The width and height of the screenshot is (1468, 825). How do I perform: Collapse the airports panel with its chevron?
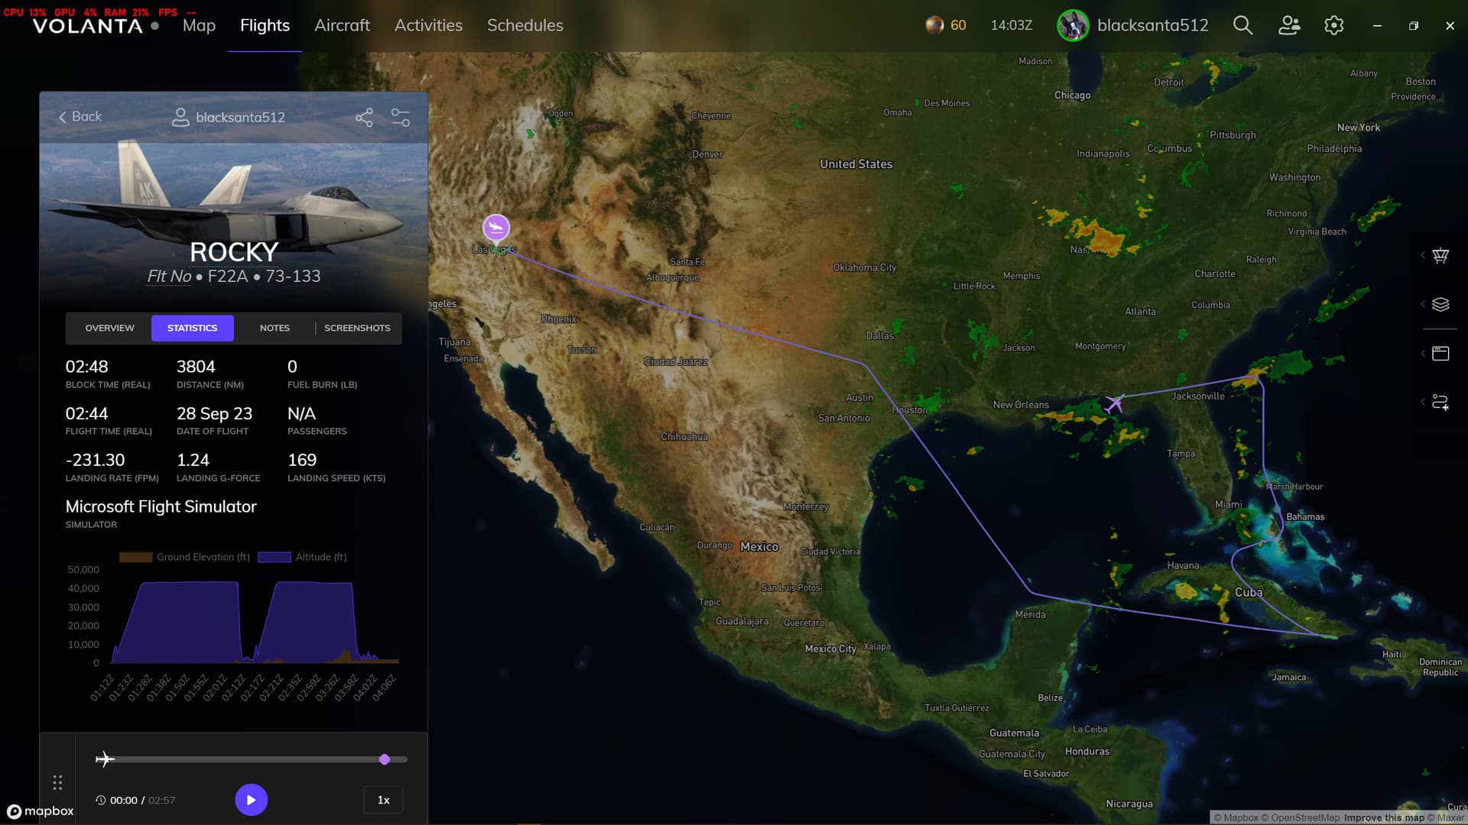pos(1421,257)
